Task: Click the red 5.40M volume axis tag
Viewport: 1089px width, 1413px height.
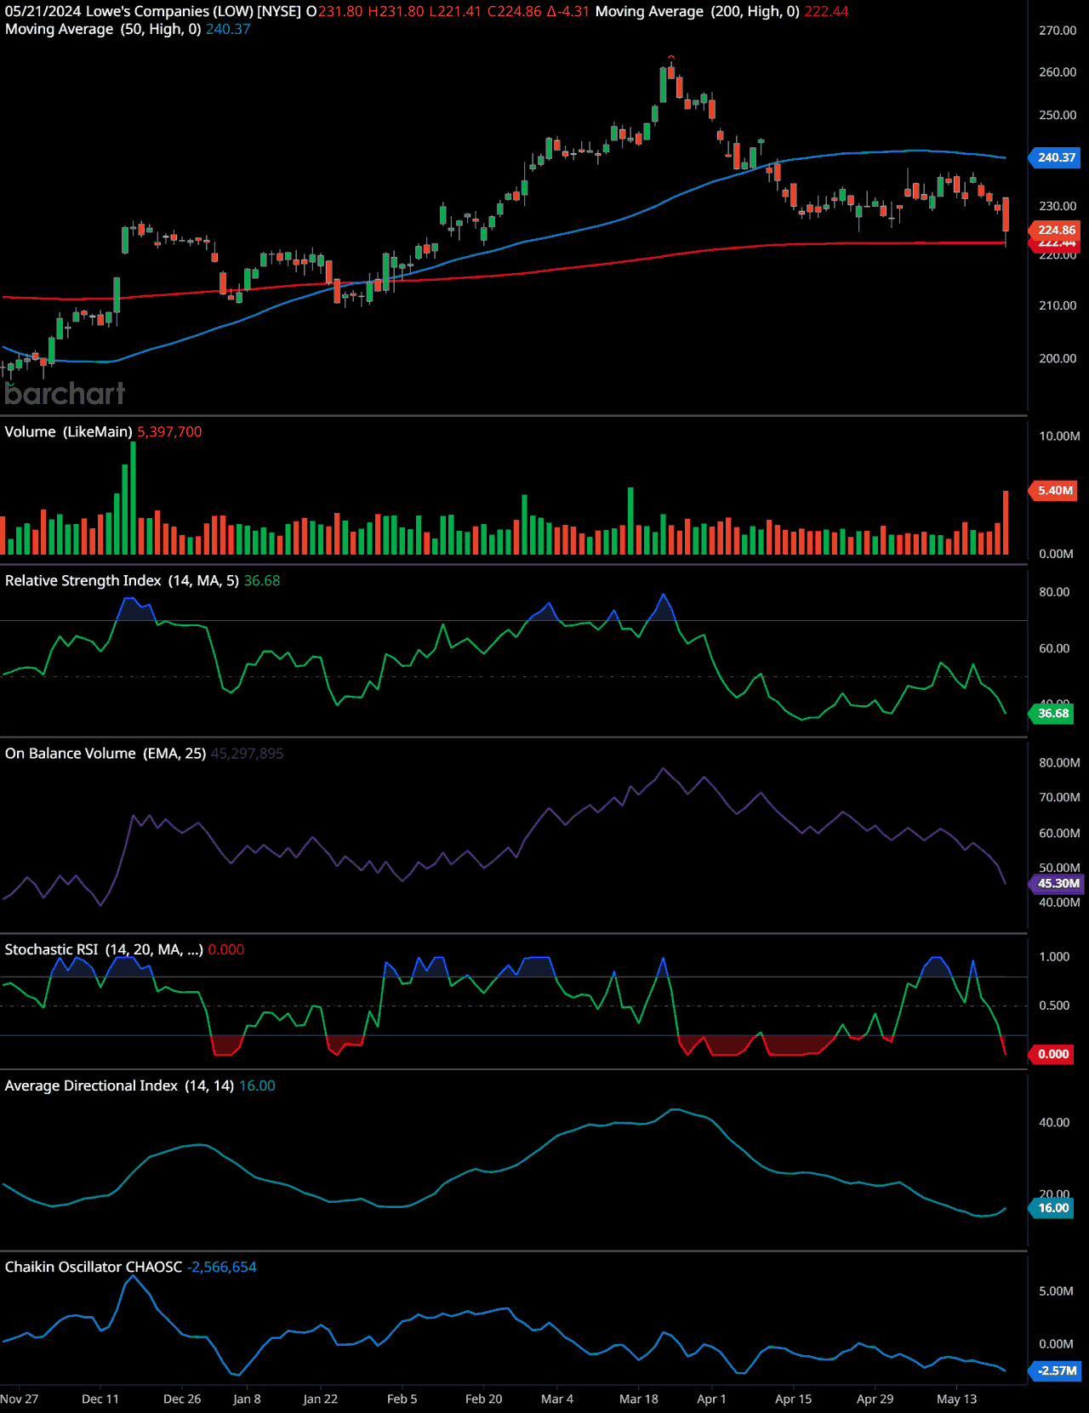Action: point(1055,490)
